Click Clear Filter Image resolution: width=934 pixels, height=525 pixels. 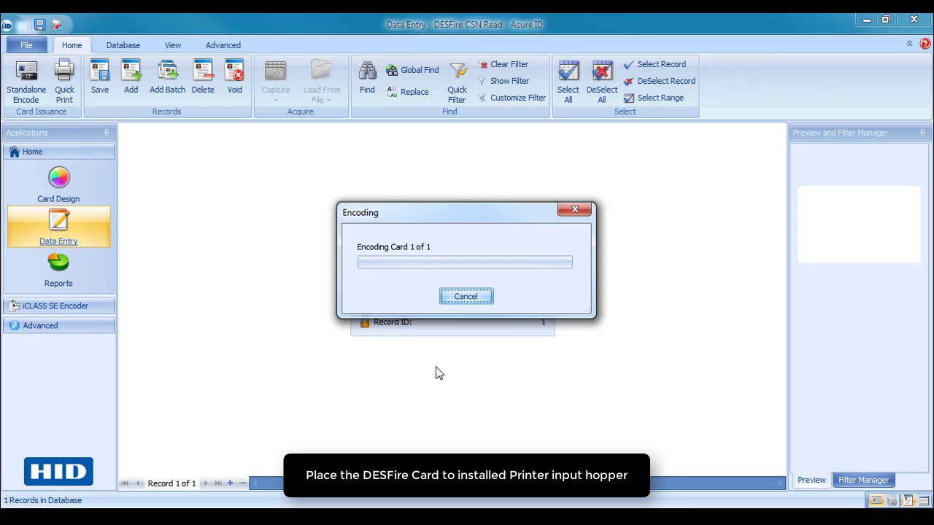click(x=503, y=64)
